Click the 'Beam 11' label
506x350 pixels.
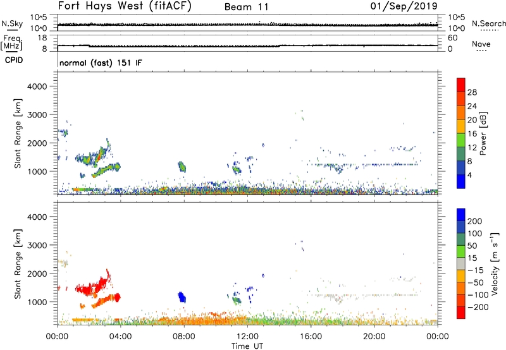click(247, 7)
